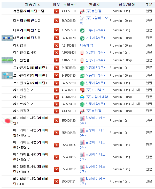Viewport: 155px width, 189px height.
Task: Open the (주)다림바이오텍 seller link
Action: (94, 20)
